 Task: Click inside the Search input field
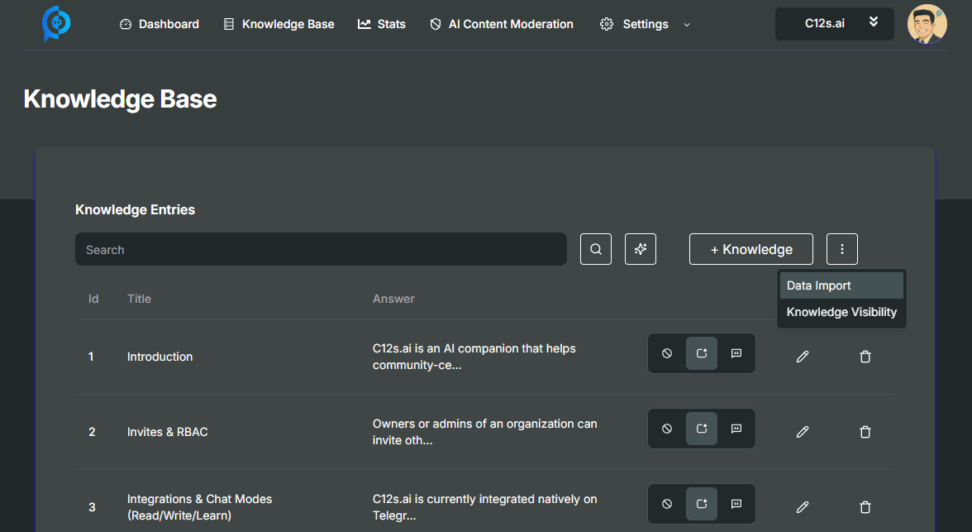[x=321, y=249]
